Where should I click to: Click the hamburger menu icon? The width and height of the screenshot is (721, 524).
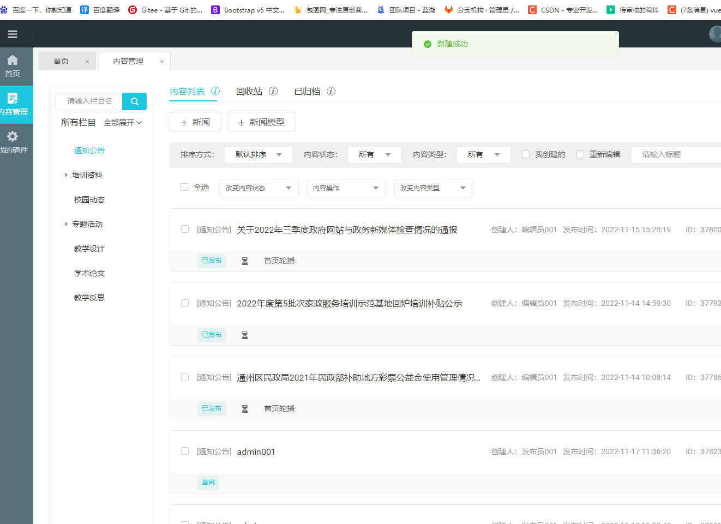(x=12, y=34)
